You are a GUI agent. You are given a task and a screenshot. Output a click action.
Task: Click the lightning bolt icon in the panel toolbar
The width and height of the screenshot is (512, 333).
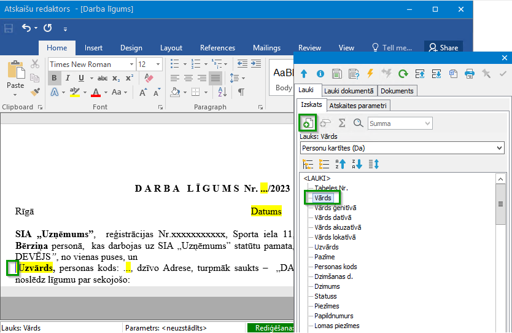370,74
